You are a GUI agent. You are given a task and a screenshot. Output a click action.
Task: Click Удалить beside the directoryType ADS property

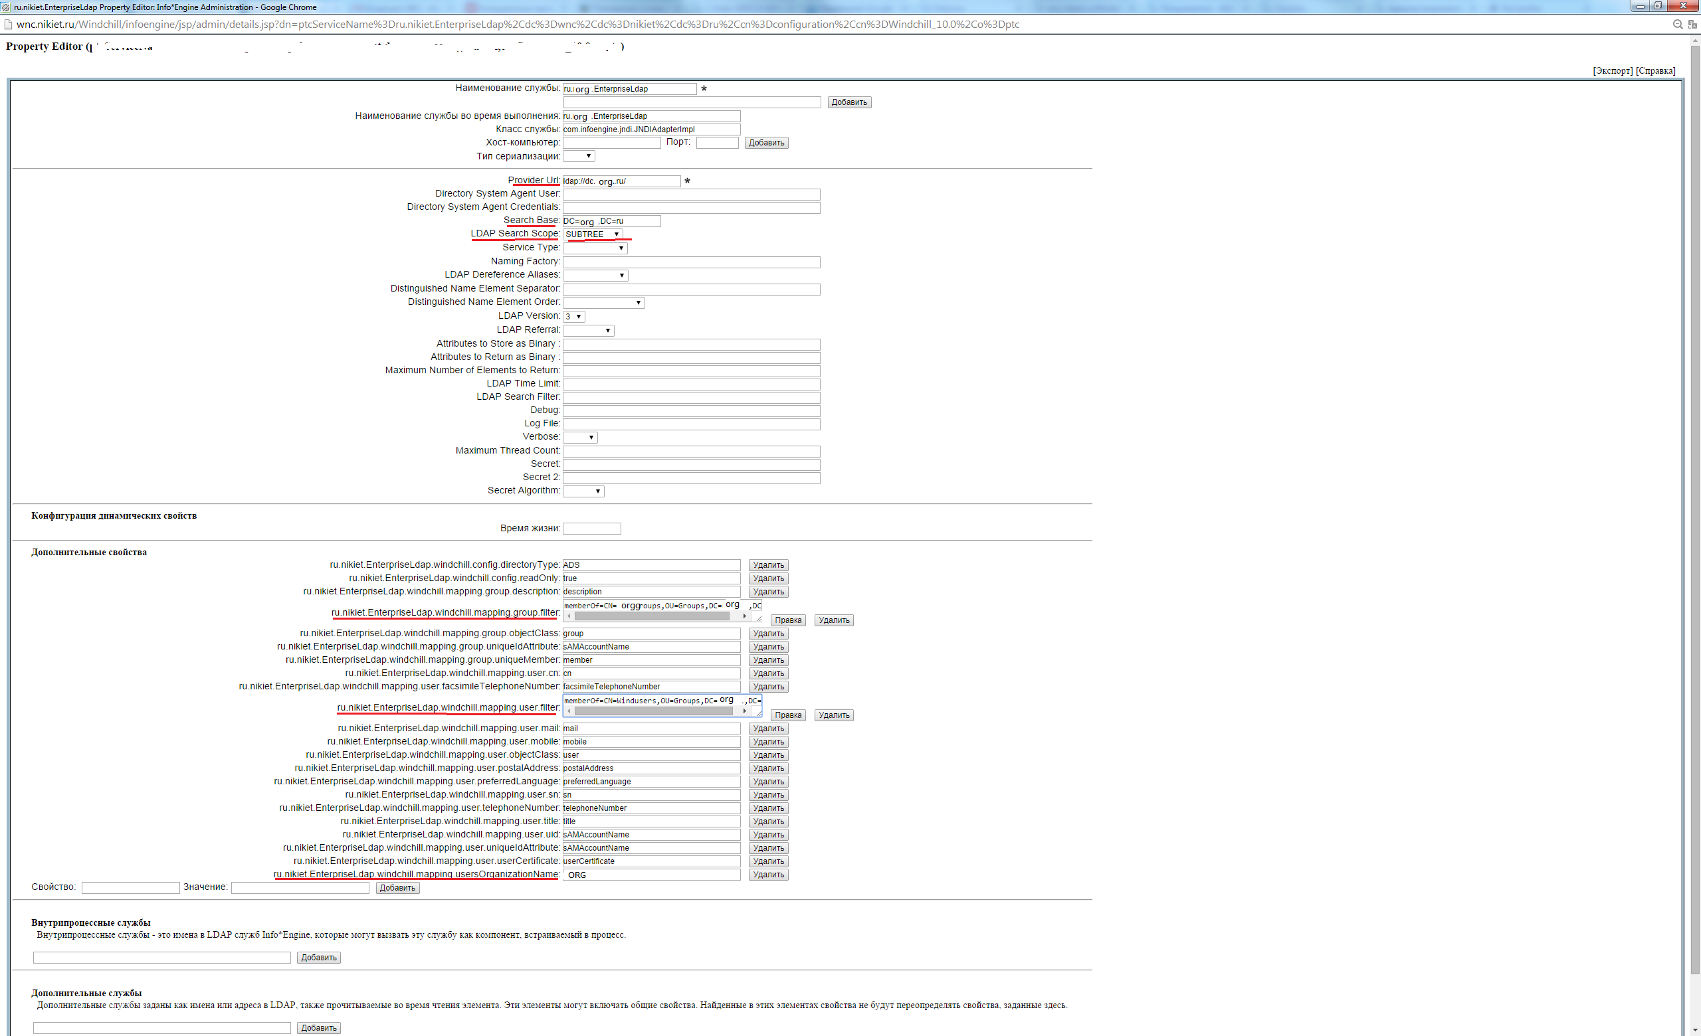[767, 565]
